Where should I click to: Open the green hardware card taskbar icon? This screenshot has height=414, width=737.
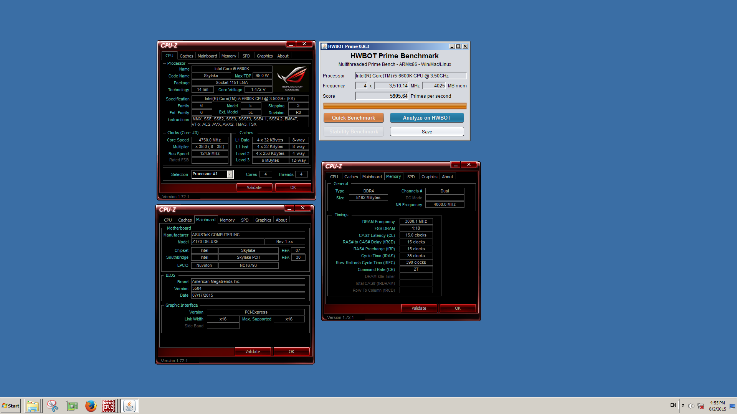tap(72, 406)
